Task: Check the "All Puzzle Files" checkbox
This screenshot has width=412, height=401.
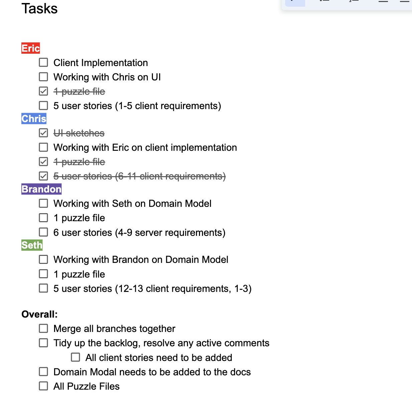Action: point(43,386)
